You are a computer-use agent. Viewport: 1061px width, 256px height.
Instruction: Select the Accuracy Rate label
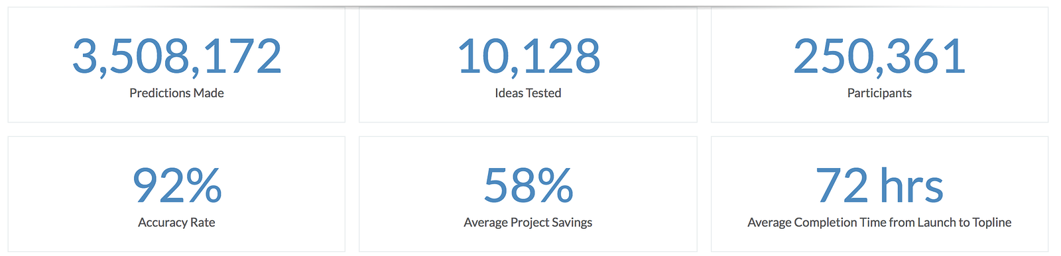(x=176, y=223)
